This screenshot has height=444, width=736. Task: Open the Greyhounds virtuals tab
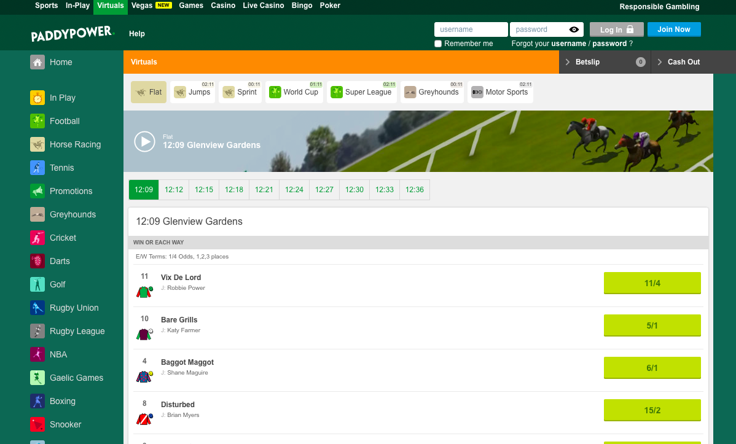point(432,92)
